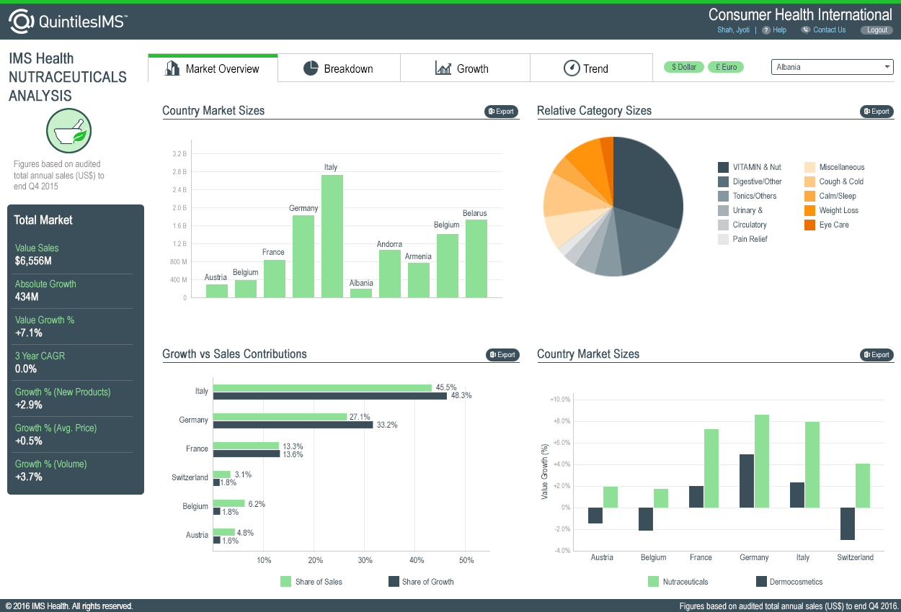The image size is (901, 612).
Task: Click the Growth % (Avg. Price) value +0.5%
Action: point(29,441)
